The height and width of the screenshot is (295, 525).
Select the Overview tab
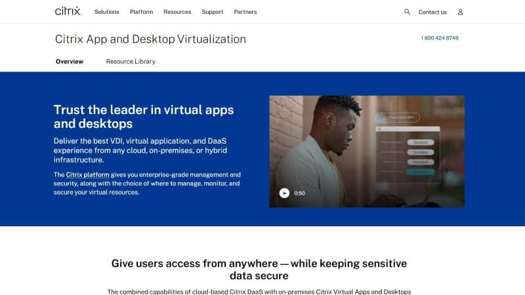pos(70,62)
